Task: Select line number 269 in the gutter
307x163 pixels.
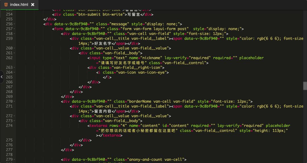Action: 9,96
